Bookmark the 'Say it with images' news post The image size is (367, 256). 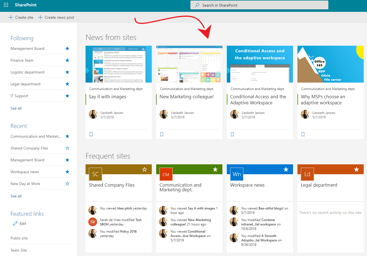pos(91,134)
